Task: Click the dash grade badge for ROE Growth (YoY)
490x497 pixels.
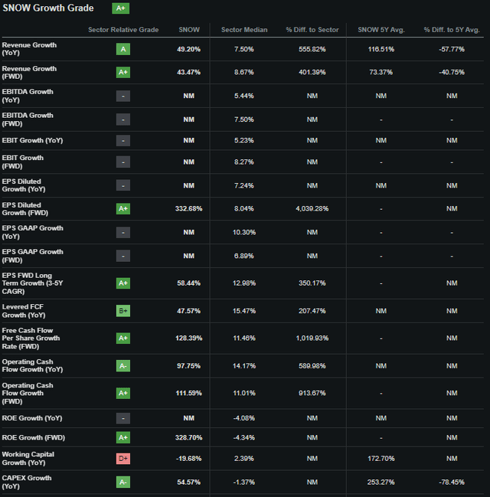Action: (x=123, y=418)
